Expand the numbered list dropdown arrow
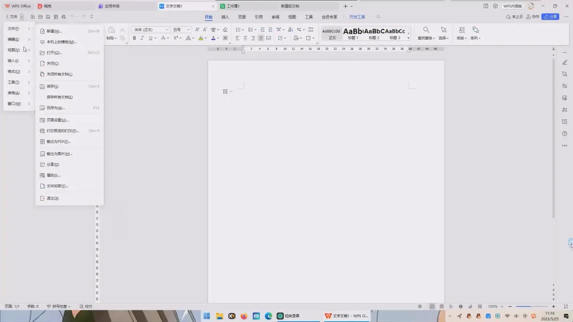Viewport: 573px width, 322px height. [255, 30]
